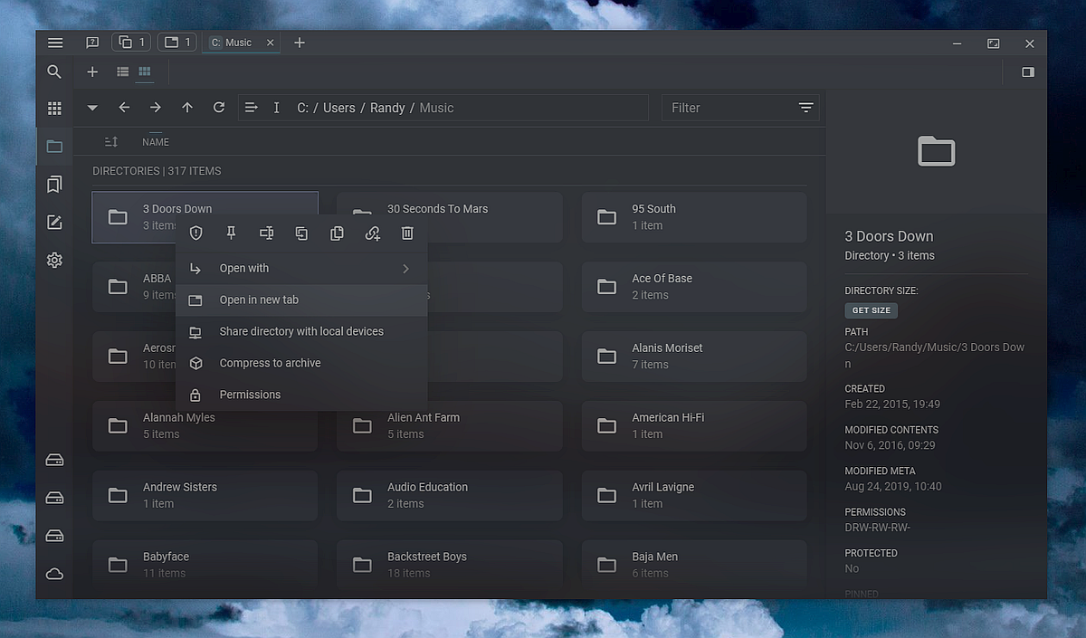The width and height of the screenshot is (1086, 638).
Task: Select the 3 Doors Down folder
Action: 205,217
